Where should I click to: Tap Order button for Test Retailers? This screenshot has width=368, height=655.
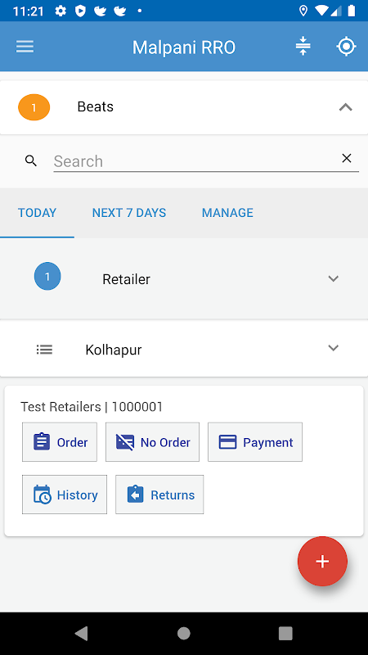point(60,442)
